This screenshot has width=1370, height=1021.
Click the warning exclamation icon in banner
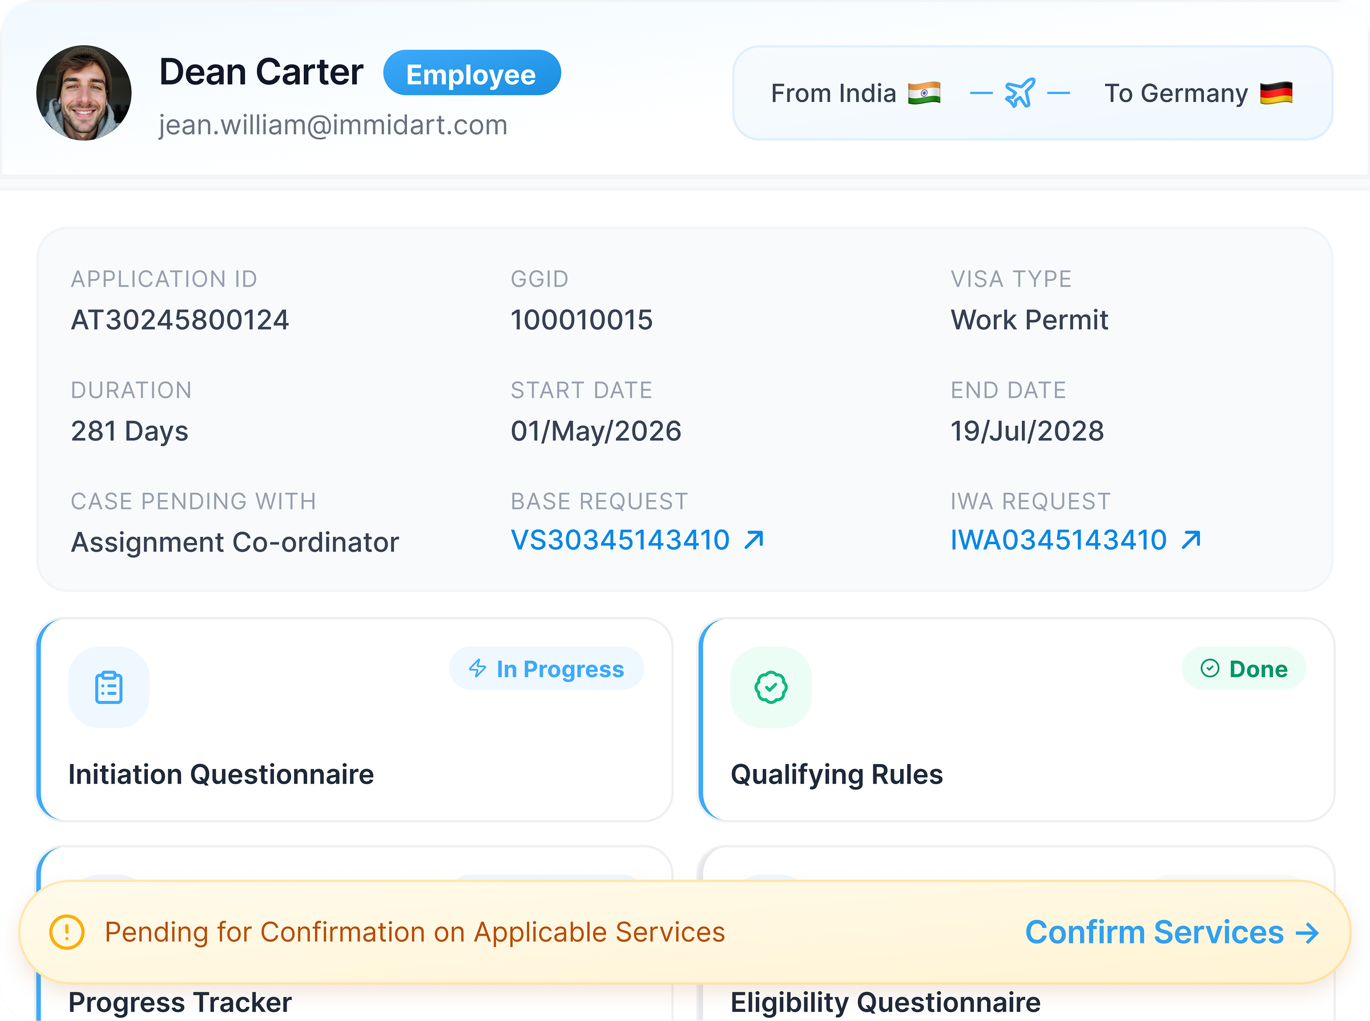(x=67, y=932)
